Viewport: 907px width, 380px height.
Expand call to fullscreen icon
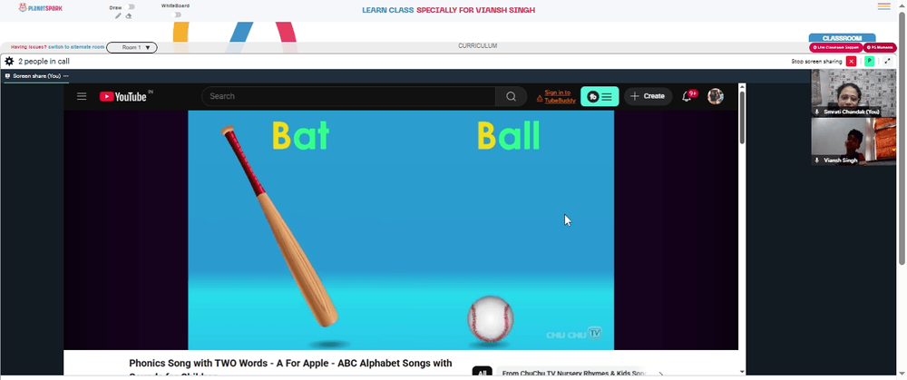pos(888,62)
